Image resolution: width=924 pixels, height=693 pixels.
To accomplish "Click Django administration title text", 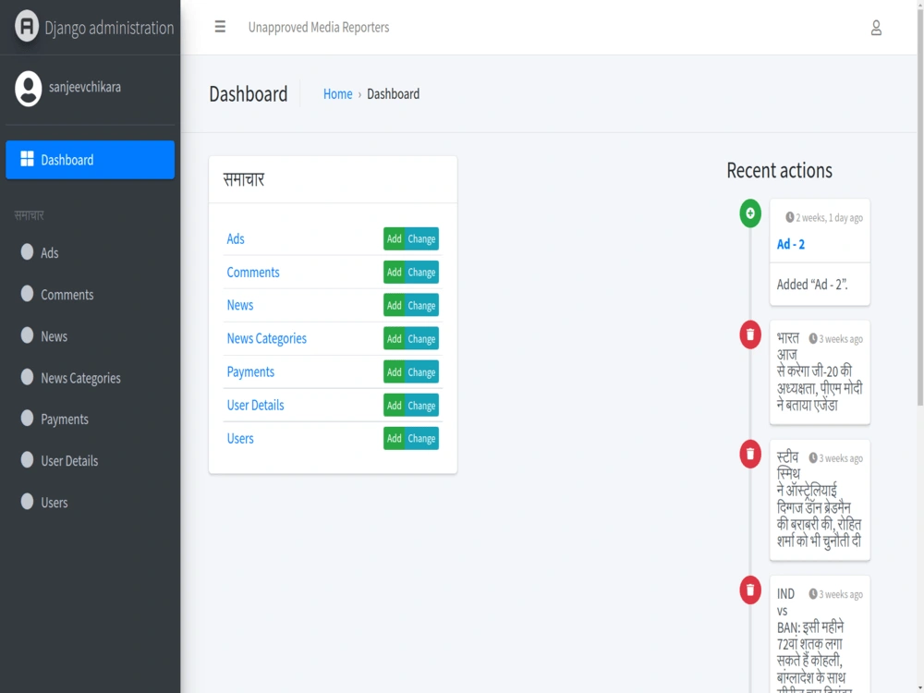I will [x=109, y=28].
